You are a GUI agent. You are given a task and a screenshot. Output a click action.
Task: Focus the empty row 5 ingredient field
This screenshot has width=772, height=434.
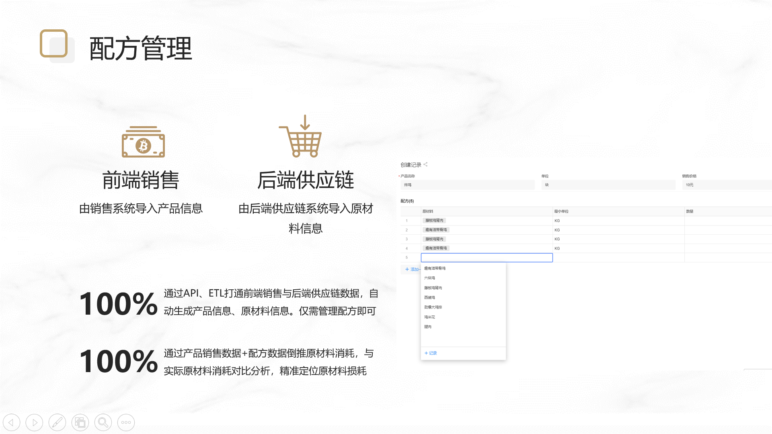[487, 258]
